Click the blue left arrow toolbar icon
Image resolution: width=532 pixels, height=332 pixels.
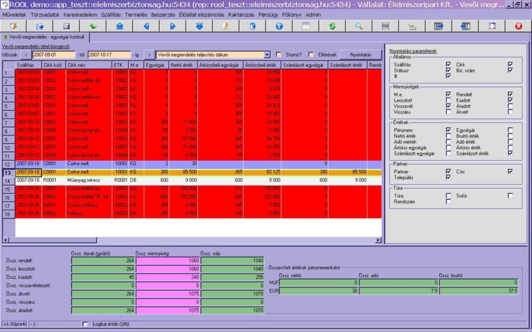coord(146,26)
